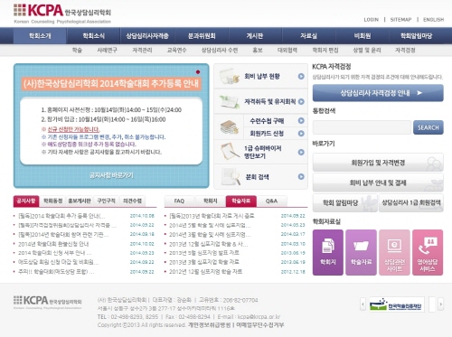The width and height of the screenshot is (452, 337).
Task: Click arrow icon beside 수련수첩 구매
Action: pyautogui.click(x=301, y=120)
